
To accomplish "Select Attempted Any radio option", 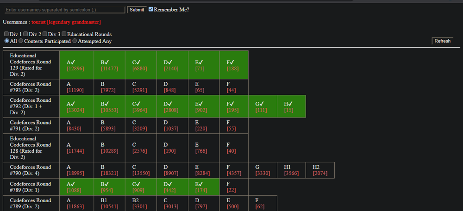I will (x=75, y=41).
